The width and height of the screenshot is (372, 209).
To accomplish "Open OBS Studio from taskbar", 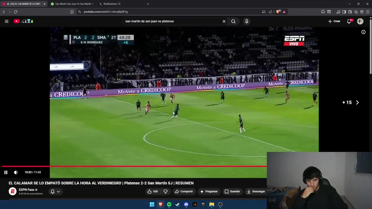I will click(220, 204).
